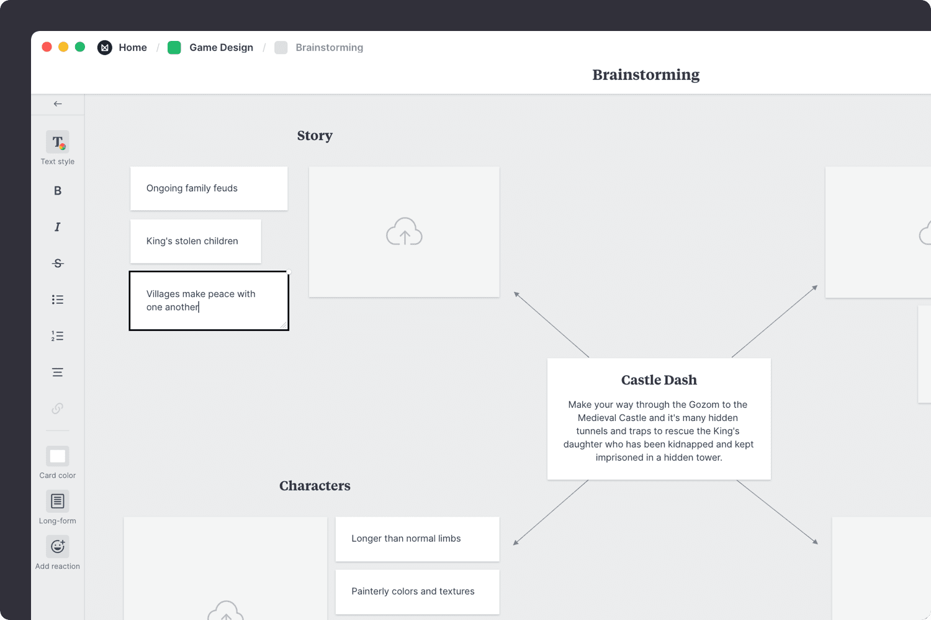Toggle italic formatting

[57, 227]
